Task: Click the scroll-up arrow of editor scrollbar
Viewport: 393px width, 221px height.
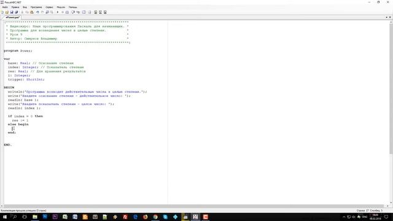Action: coord(391,22)
